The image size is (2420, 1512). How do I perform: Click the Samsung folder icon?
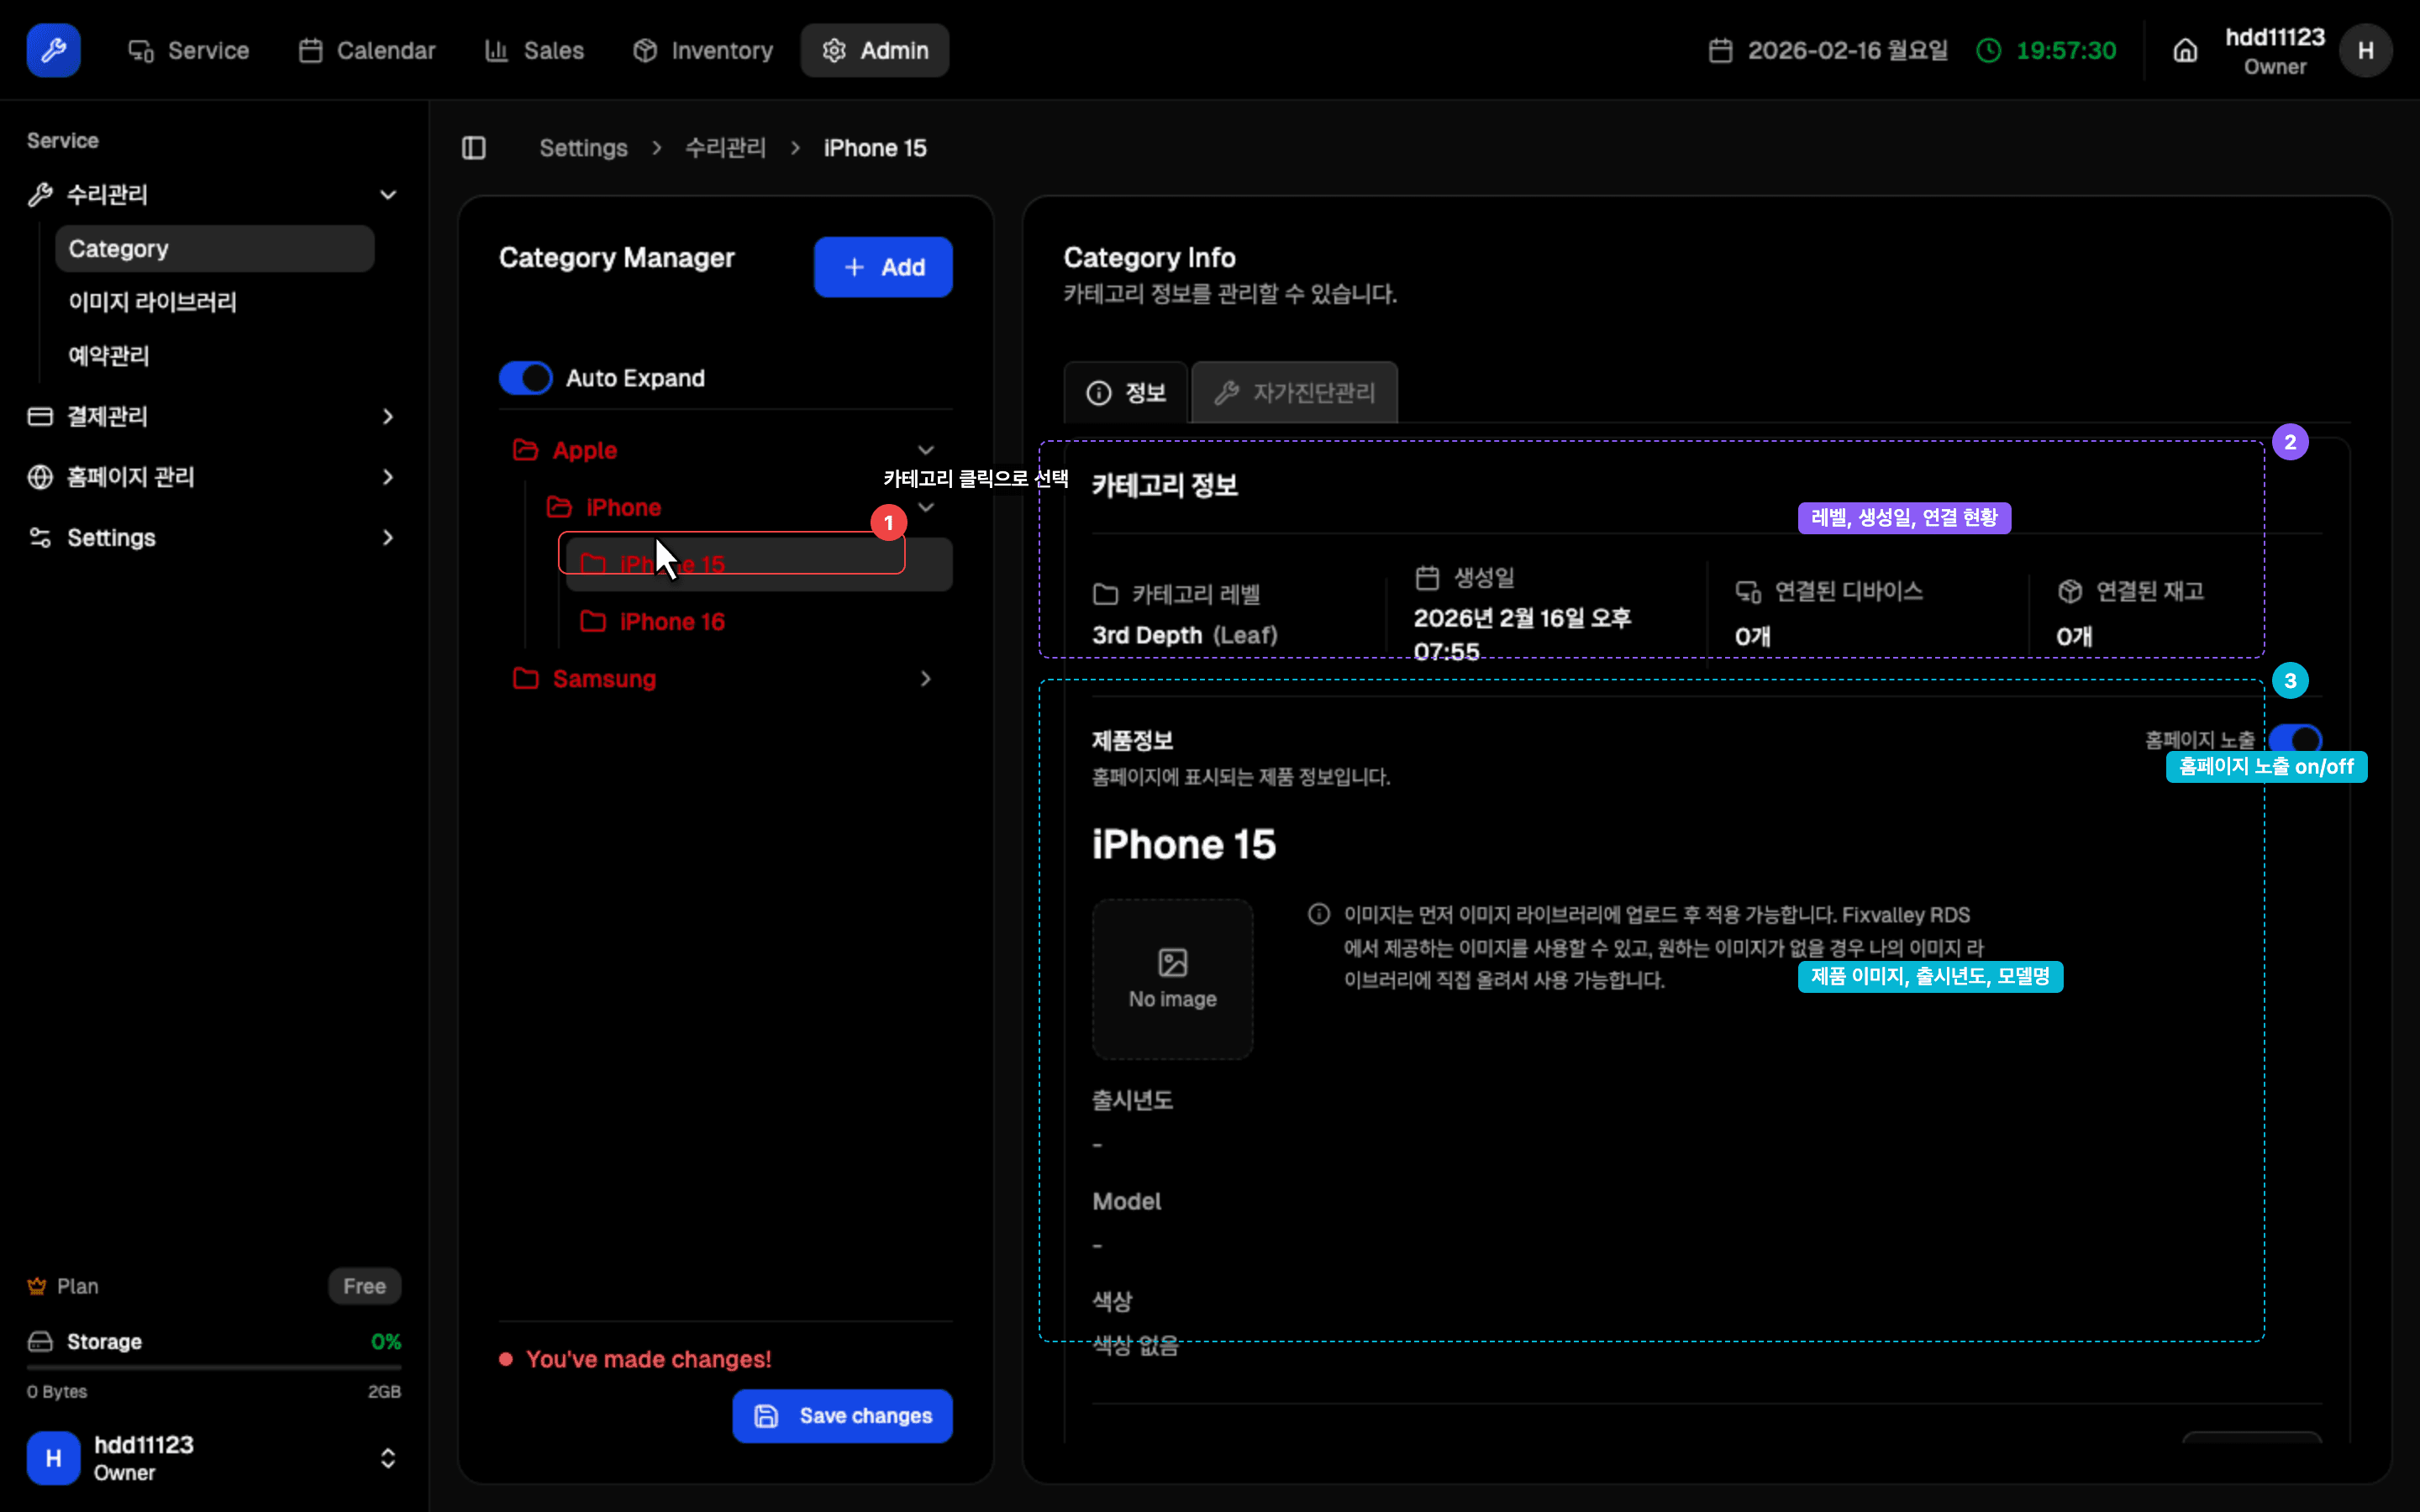(526, 679)
